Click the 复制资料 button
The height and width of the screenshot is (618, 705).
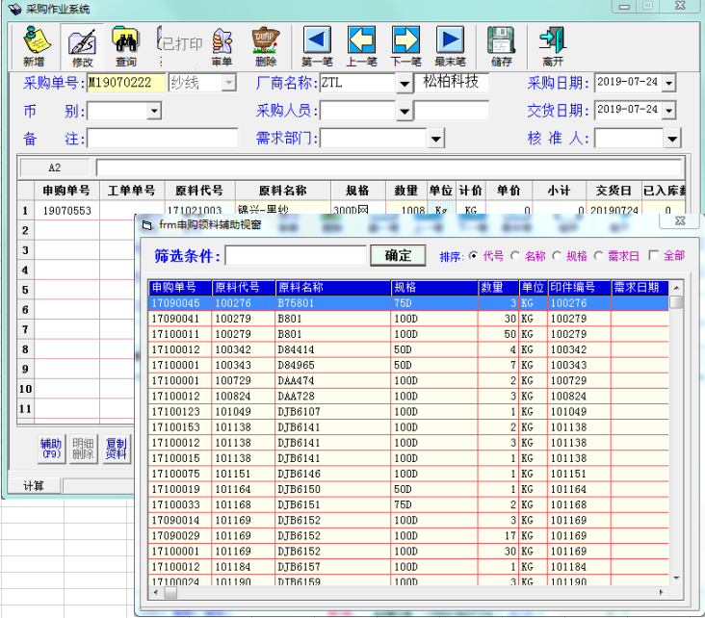(116, 449)
